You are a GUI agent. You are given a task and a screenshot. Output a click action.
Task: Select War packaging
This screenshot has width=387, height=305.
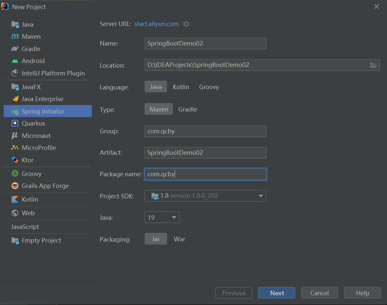(179, 239)
